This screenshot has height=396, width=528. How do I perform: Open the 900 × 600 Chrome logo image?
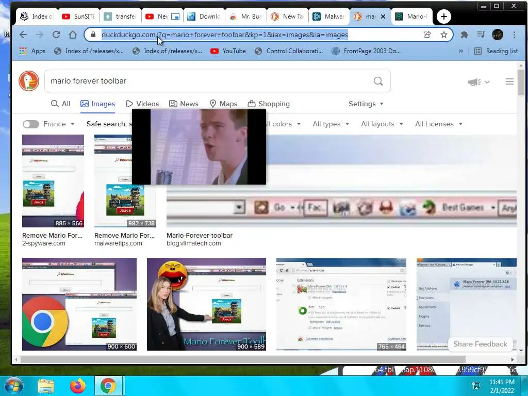coord(79,304)
